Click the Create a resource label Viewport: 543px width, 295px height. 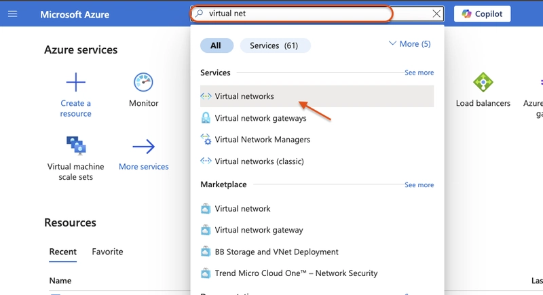point(75,109)
